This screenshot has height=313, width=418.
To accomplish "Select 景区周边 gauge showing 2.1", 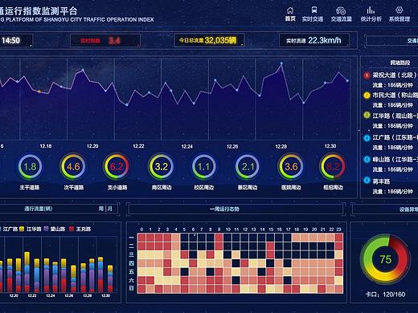I will click(x=248, y=167).
